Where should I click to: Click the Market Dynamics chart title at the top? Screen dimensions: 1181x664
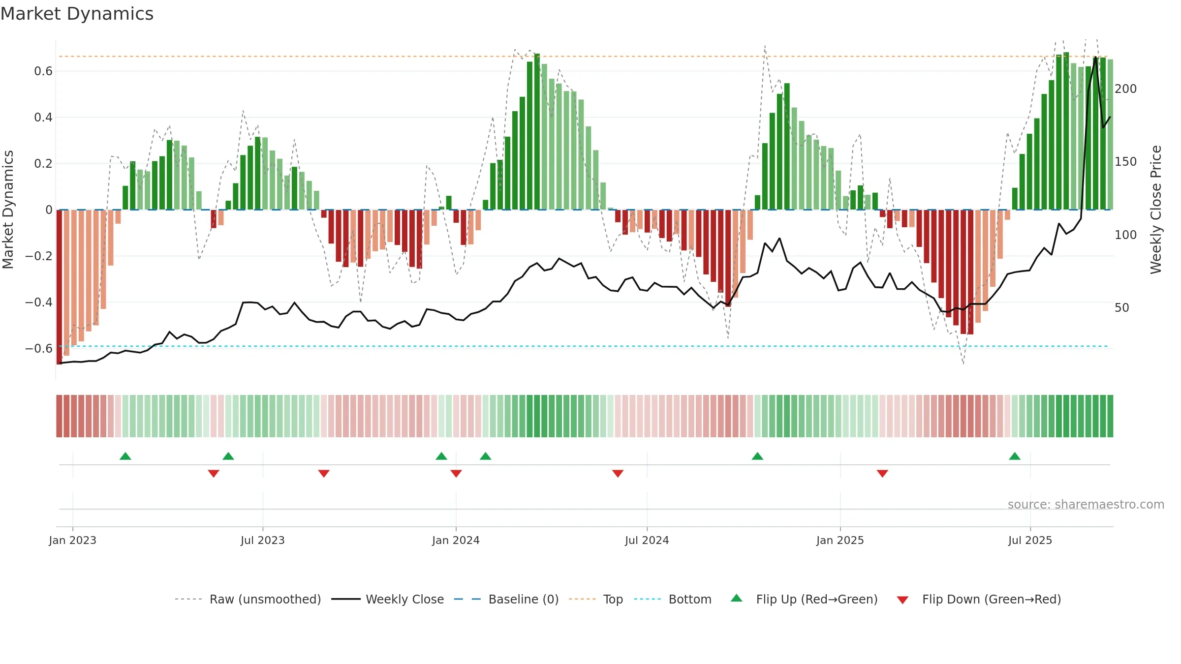click(77, 14)
